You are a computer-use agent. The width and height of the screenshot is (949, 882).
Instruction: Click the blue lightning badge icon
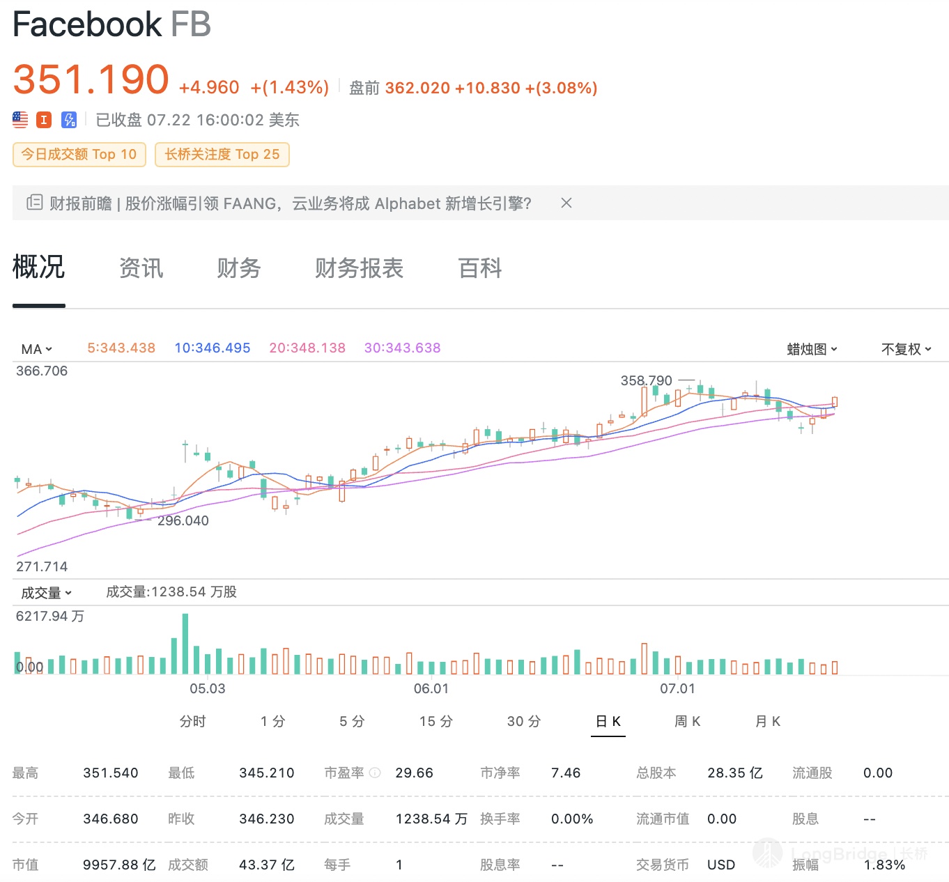69,120
